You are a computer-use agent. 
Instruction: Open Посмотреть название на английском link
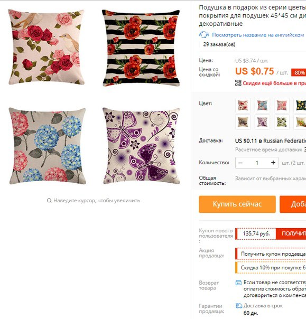[258, 35]
